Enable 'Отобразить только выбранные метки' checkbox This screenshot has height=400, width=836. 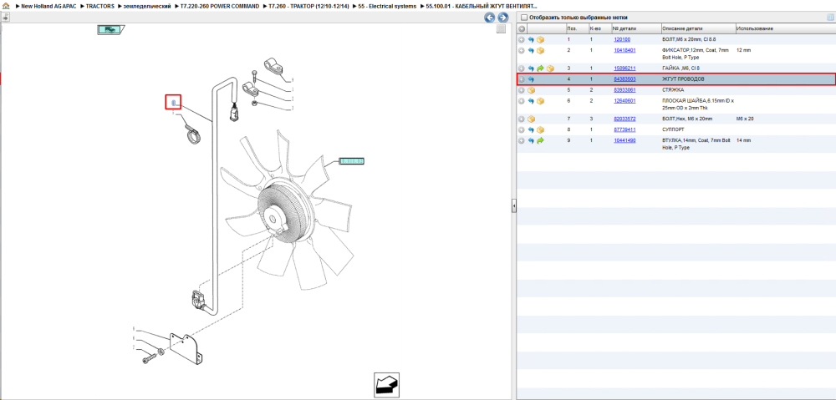coord(523,18)
